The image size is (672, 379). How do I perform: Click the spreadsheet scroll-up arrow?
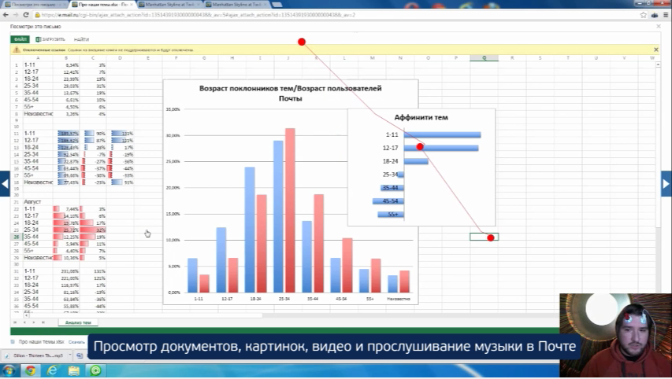(x=658, y=64)
